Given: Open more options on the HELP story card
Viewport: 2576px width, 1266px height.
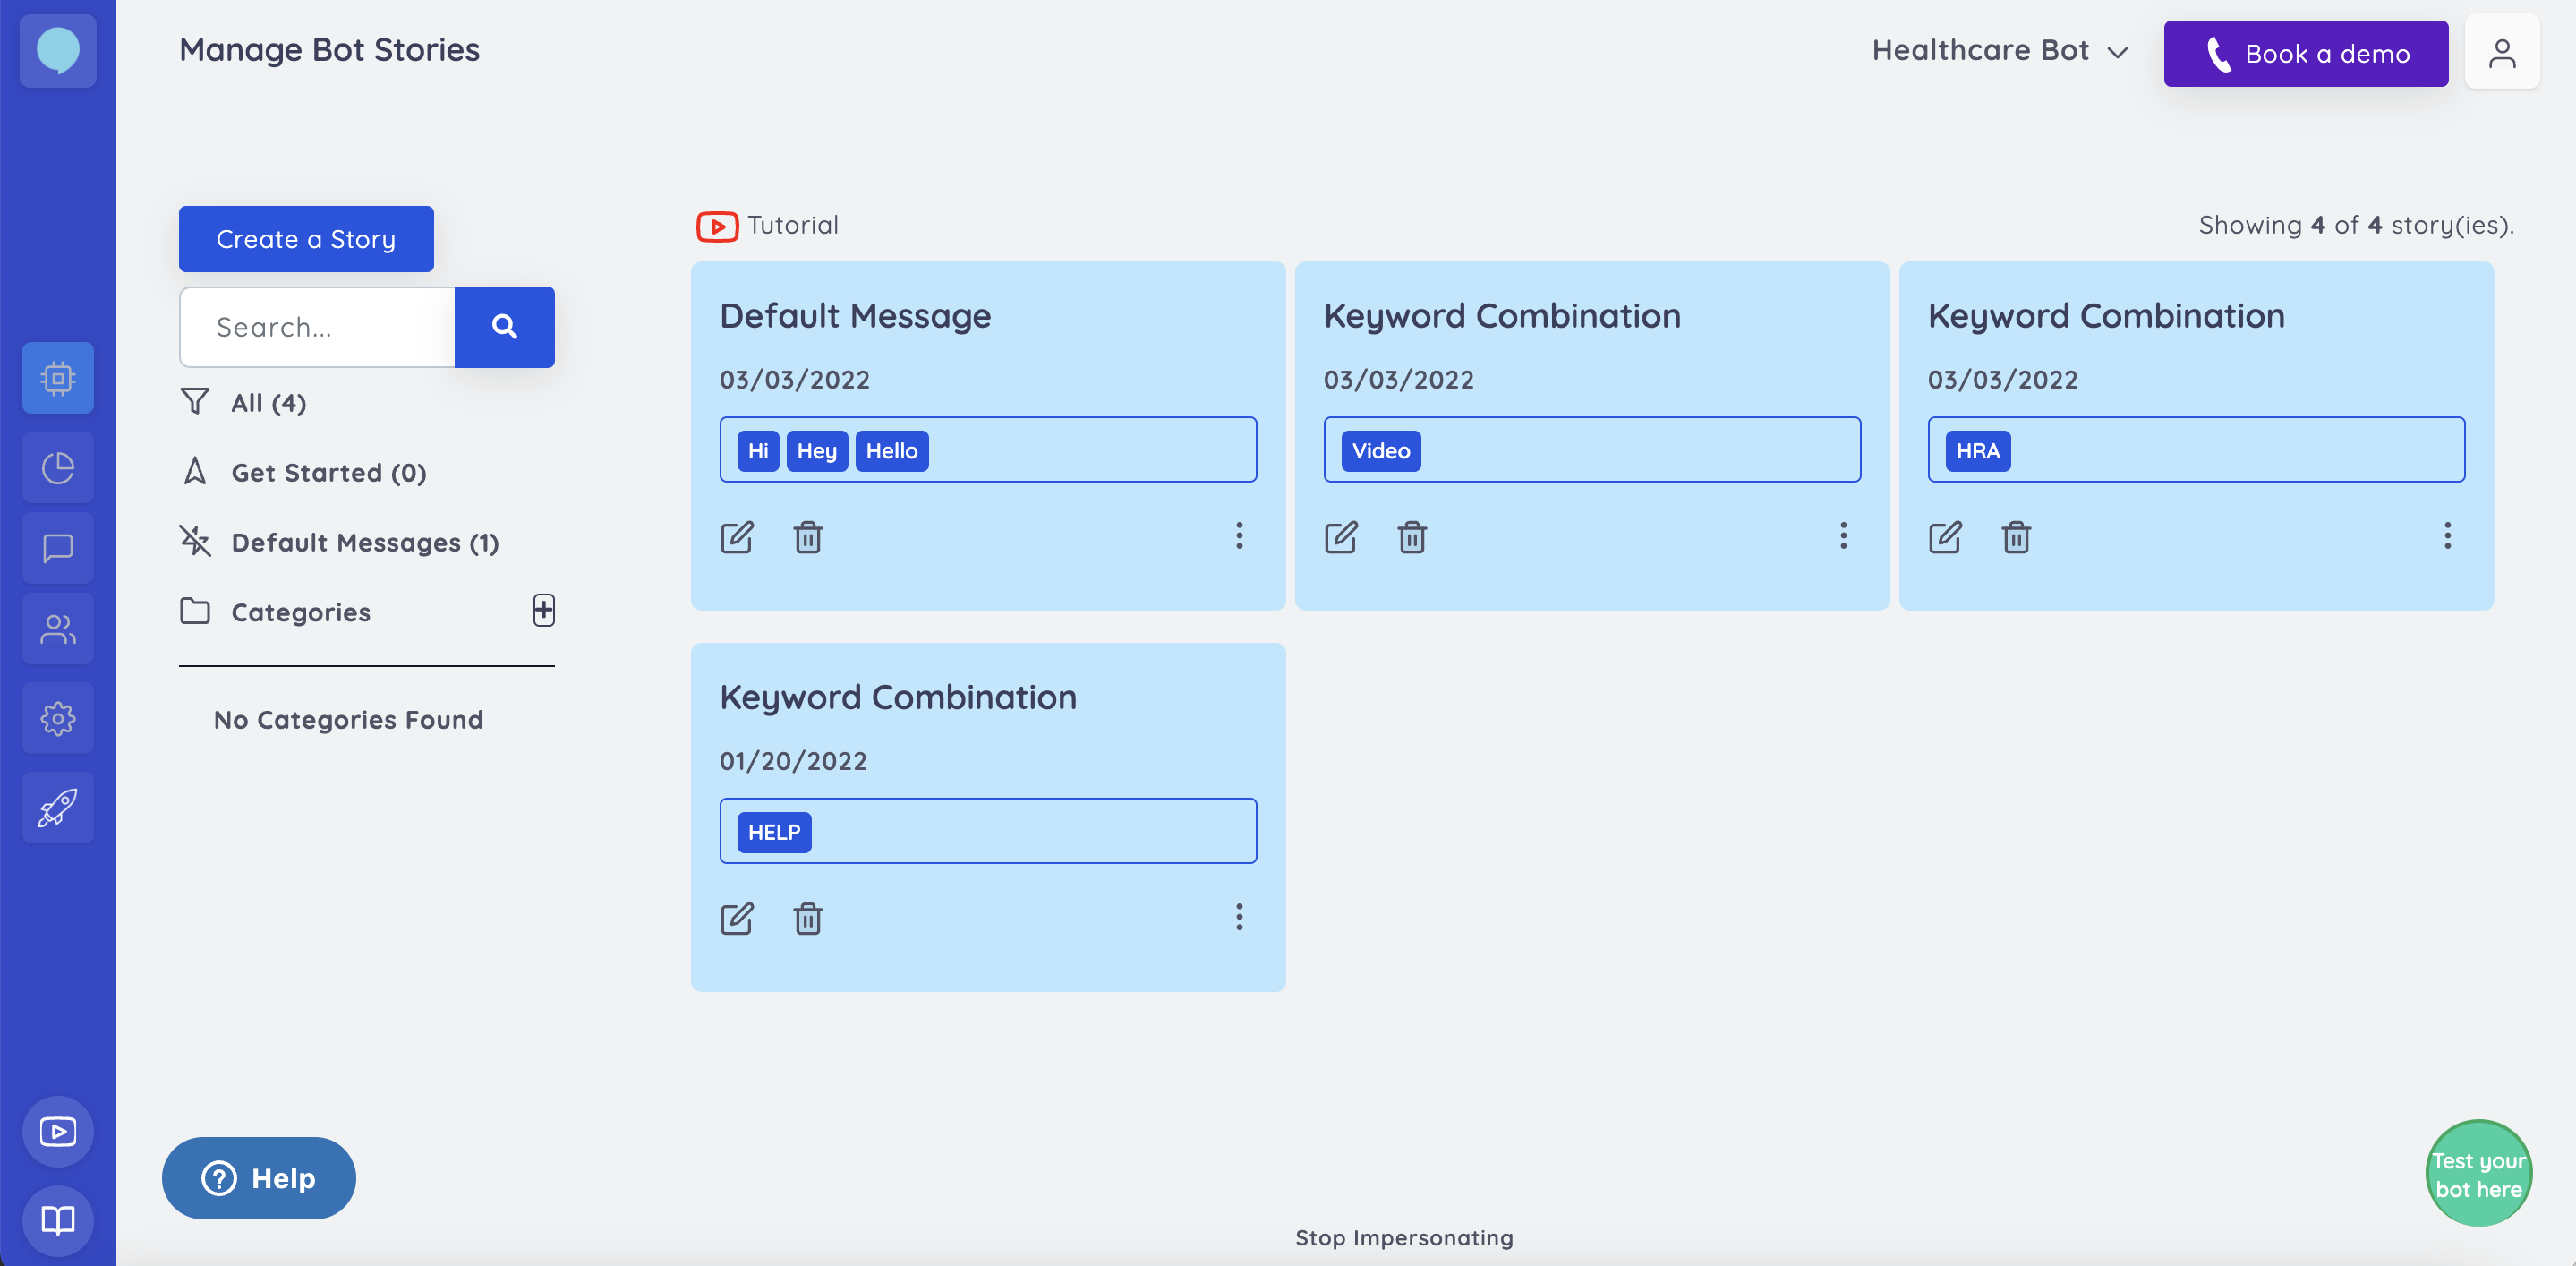Looking at the screenshot, I should (1239, 917).
